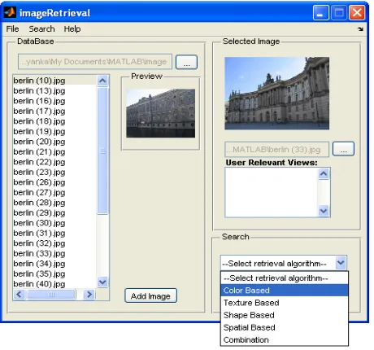This screenshot has width=374, height=350.
Task: Select berlin (20).jpg in the list
Action: (x=54, y=142)
